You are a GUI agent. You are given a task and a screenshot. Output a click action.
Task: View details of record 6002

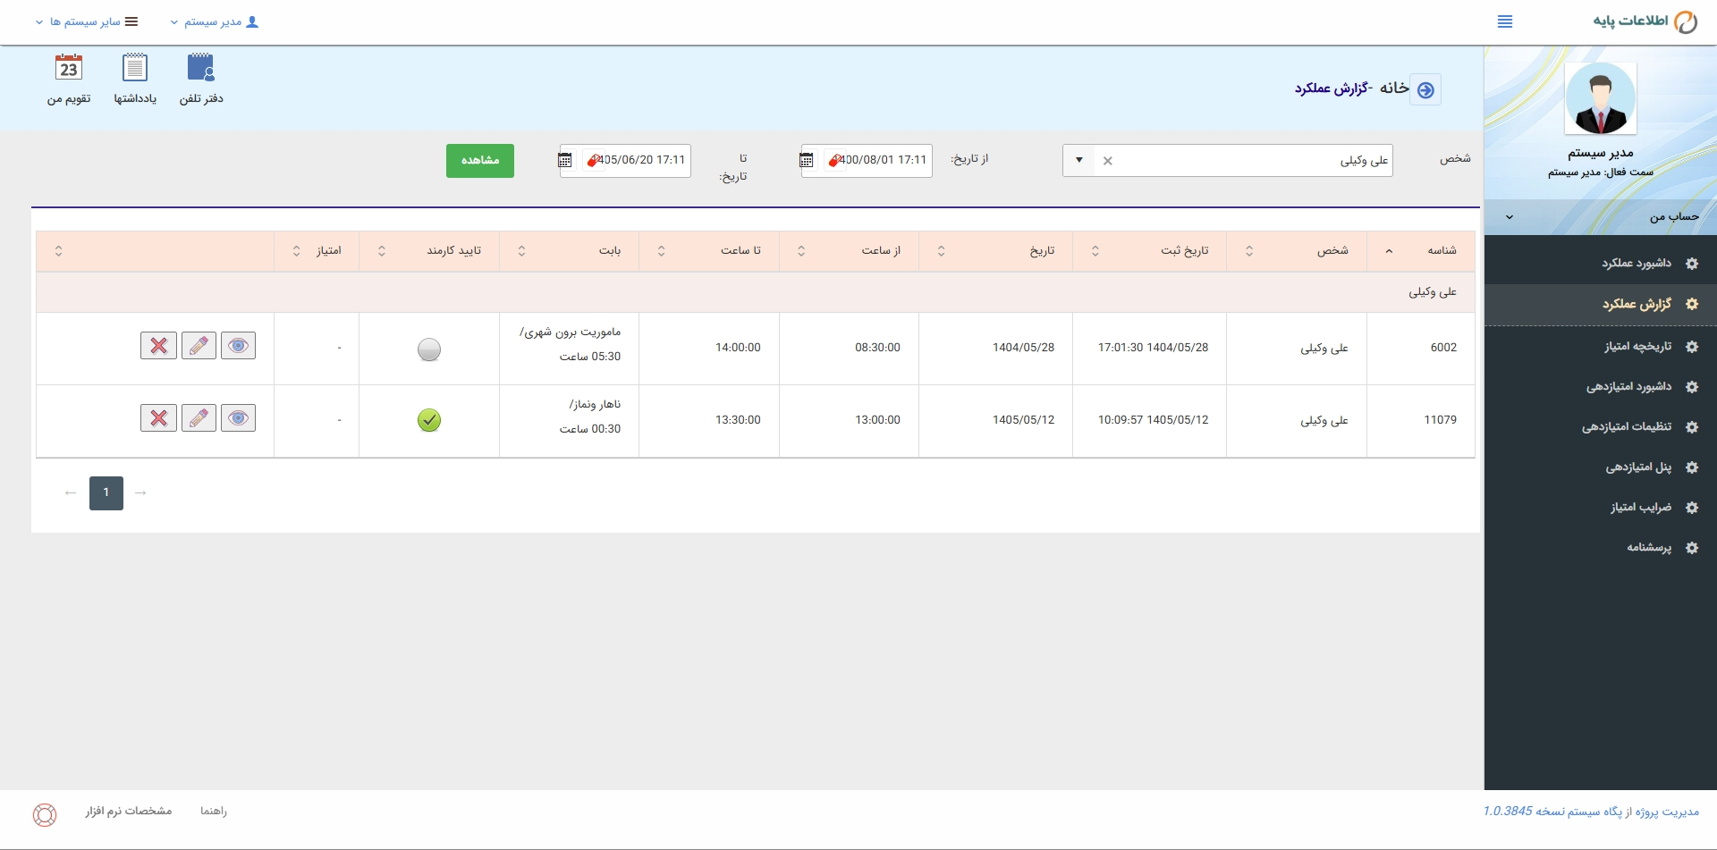(238, 345)
